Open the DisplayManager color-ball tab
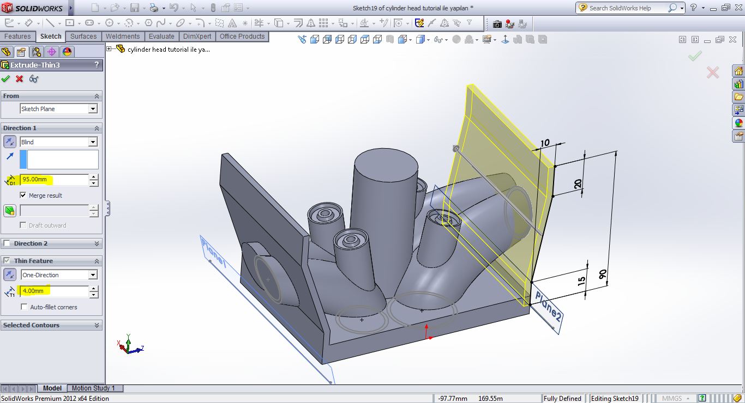This screenshot has height=403, width=745. pyautogui.click(x=67, y=52)
